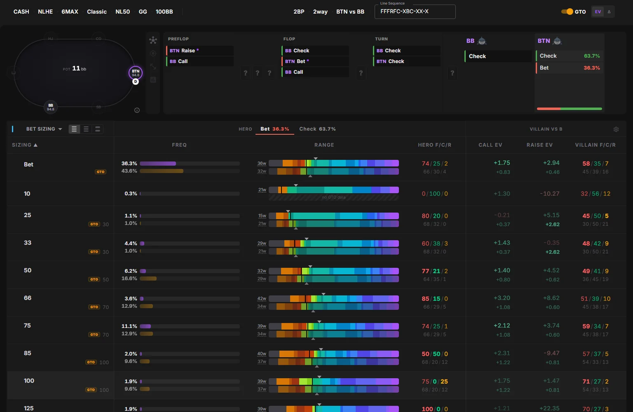Viewport: 633px width, 412px height.
Task: Open the NL50 stakes selector
Action: coord(123,12)
